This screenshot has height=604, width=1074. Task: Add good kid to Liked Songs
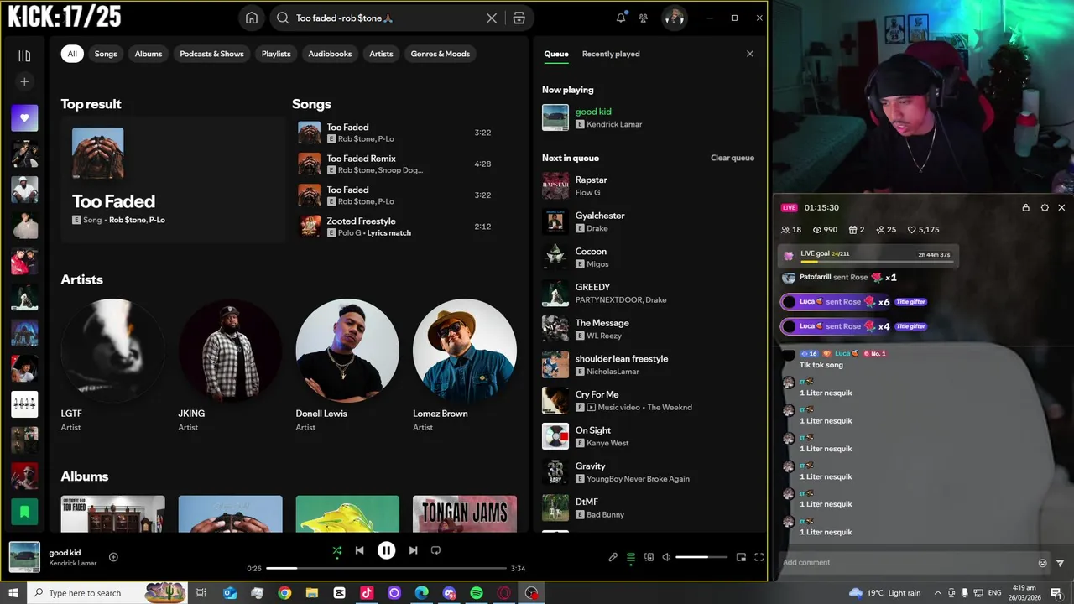click(113, 557)
